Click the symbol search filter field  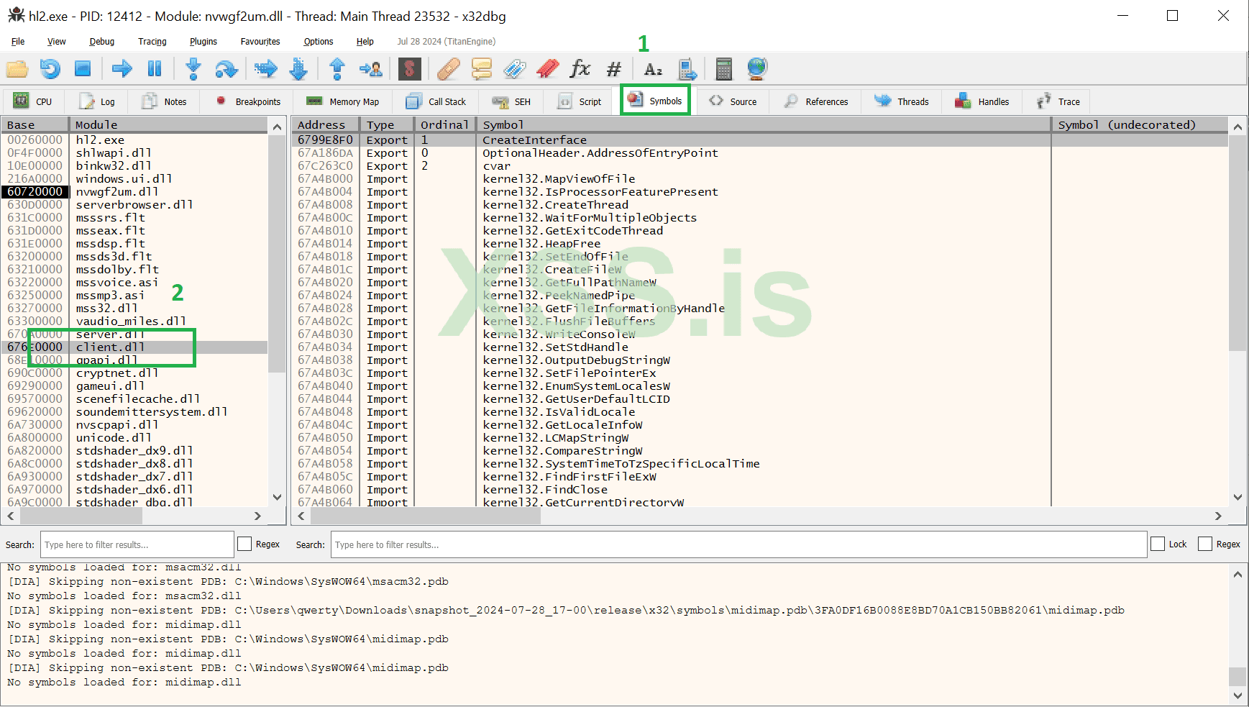pos(738,544)
